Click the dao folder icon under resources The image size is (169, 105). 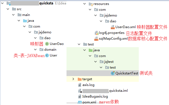[107, 21]
